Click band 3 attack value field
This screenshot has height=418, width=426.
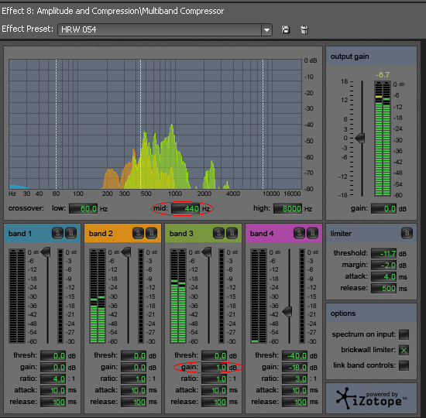pos(215,390)
